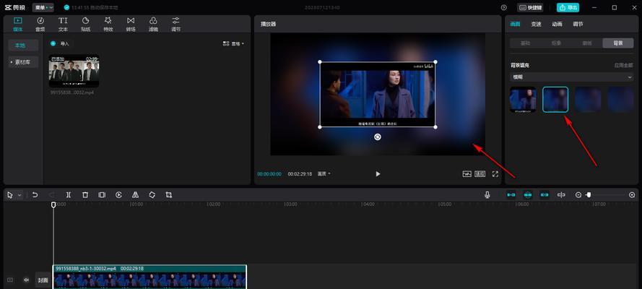Expand the selection tool mode chevron
Screen dimensions: 642x289
tap(19, 195)
